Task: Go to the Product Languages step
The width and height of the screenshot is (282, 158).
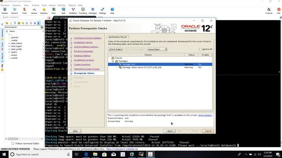Action: click(83, 51)
